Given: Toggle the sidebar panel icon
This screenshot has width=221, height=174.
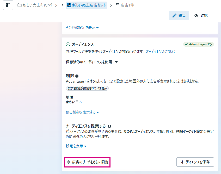Looking at the screenshot, I should [x=8, y=5].
